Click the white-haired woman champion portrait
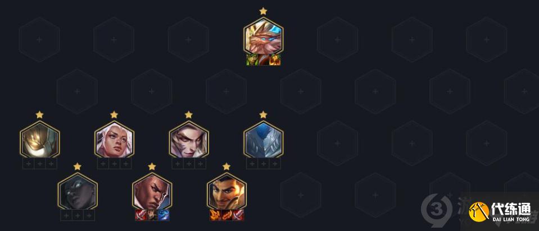Screen dimensions: 539x231 [x=114, y=140]
